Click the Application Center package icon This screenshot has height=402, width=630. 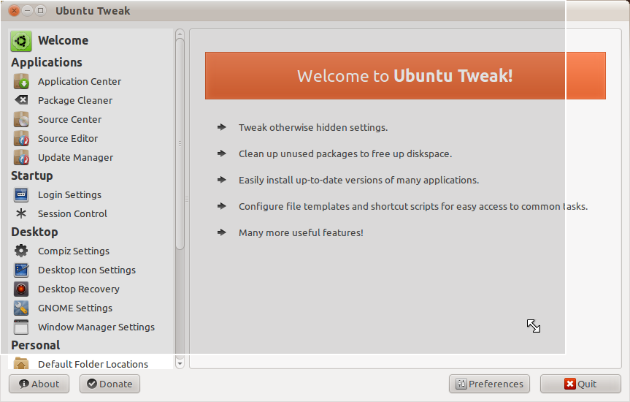pyautogui.click(x=21, y=81)
